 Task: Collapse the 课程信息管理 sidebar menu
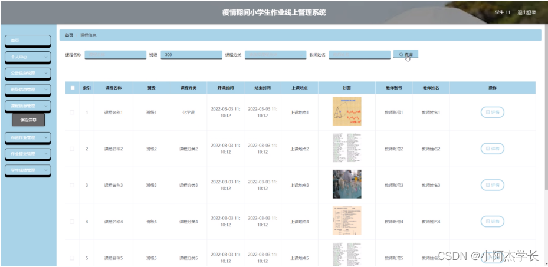pos(28,106)
